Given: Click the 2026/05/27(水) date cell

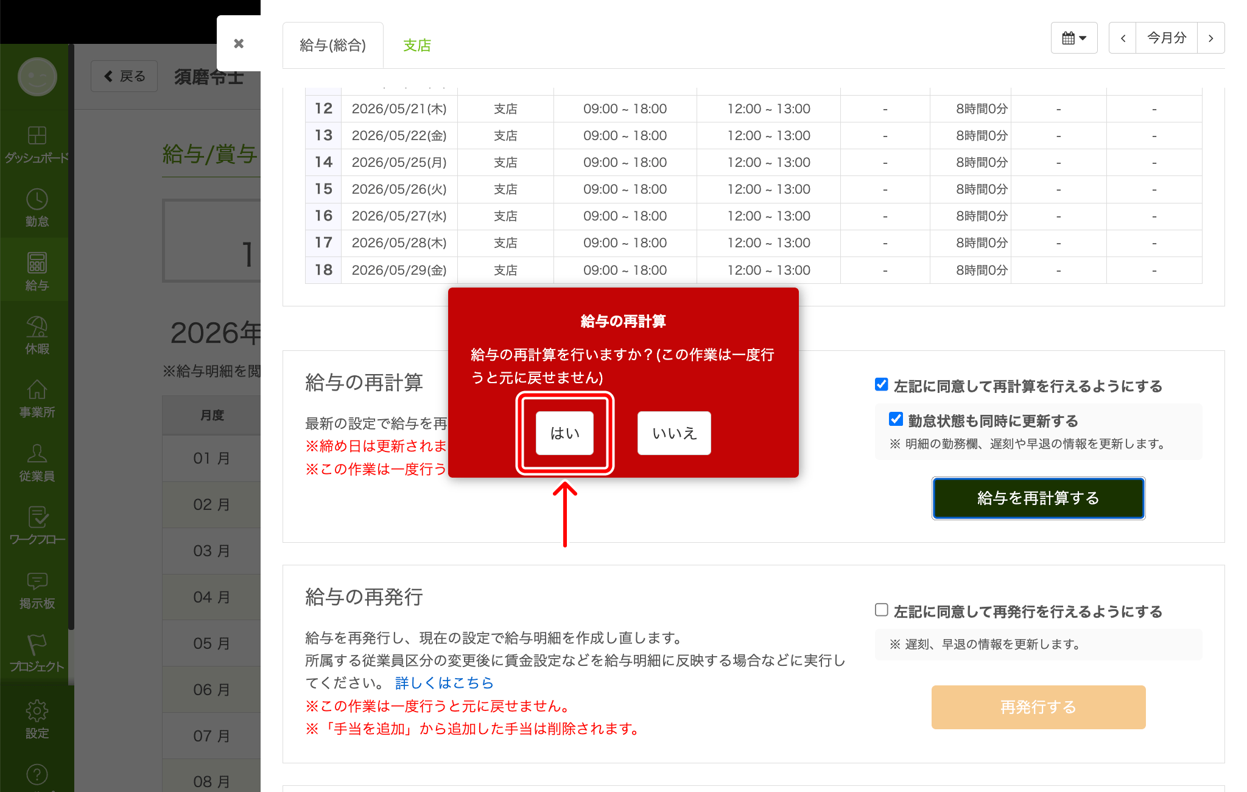Looking at the screenshot, I should (x=399, y=216).
